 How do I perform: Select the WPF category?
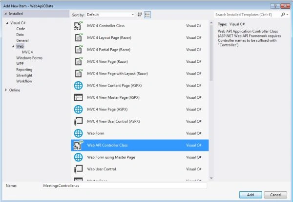coord(20,64)
